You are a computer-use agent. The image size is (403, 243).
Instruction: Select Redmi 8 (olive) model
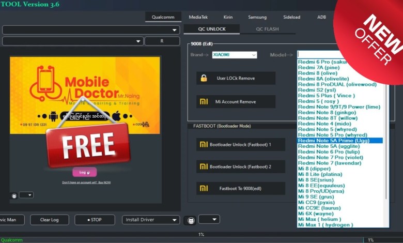coord(317,73)
